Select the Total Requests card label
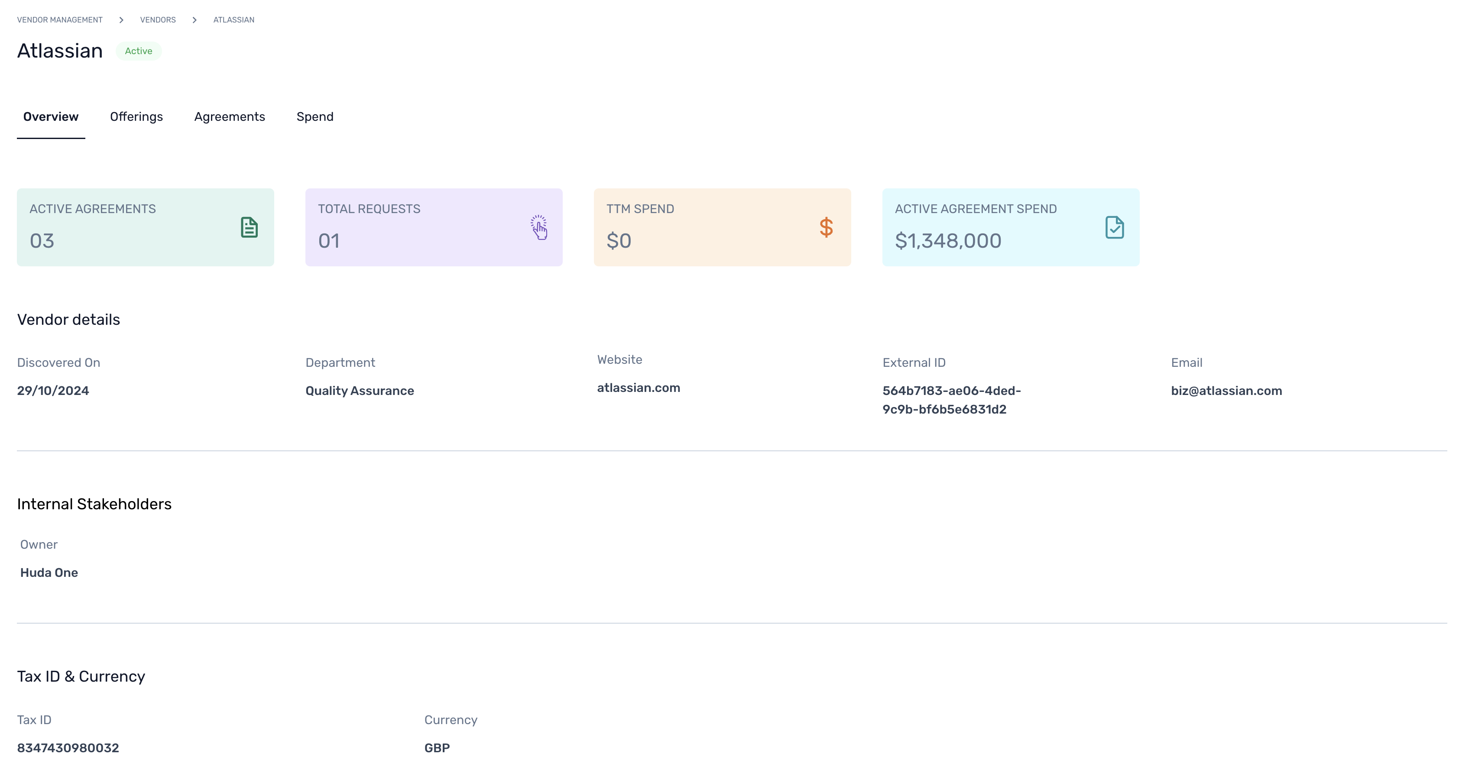The width and height of the screenshot is (1459, 770). tap(369, 209)
